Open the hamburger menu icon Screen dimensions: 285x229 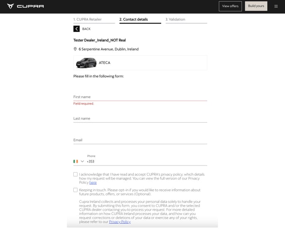pos(276,6)
